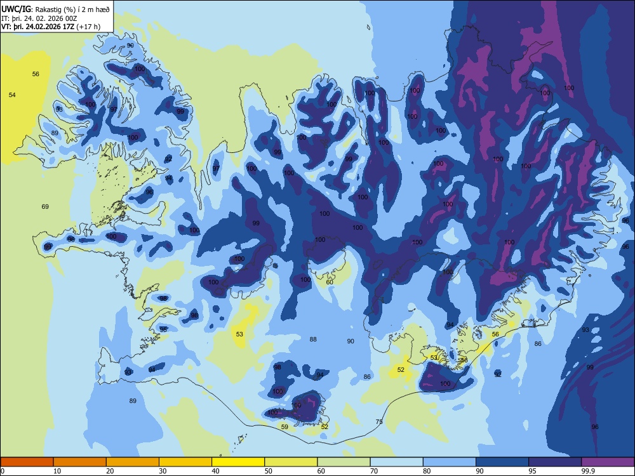635x476 pixels.
Task: Select the 20–30 amber legend swatch
Action: coord(133,462)
